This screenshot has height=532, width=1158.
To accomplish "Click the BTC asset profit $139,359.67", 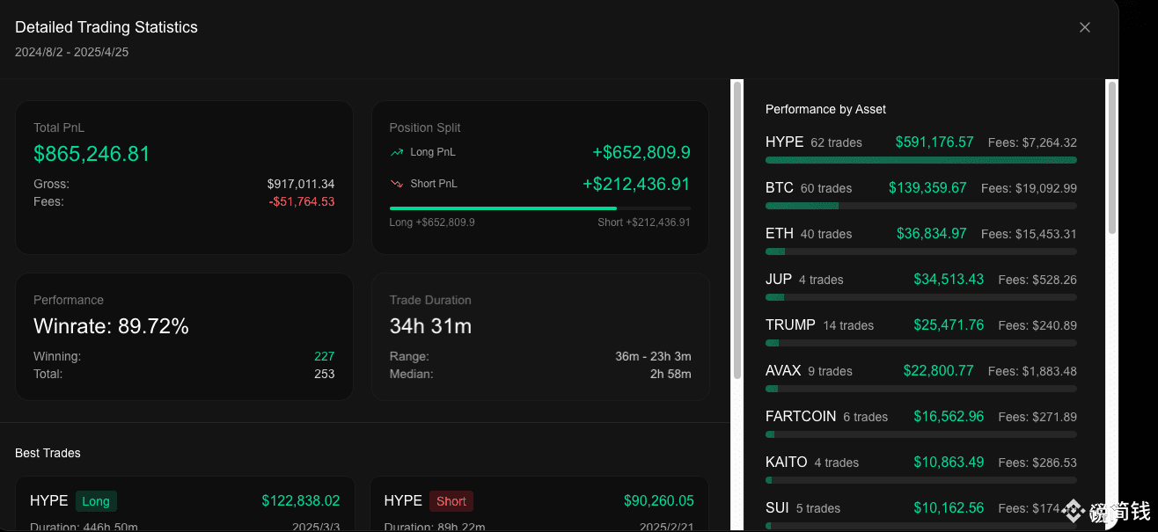I will [927, 187].
